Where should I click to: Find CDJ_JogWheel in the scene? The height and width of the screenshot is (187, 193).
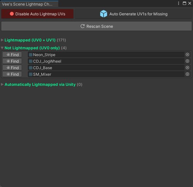(x=12, y=61)
